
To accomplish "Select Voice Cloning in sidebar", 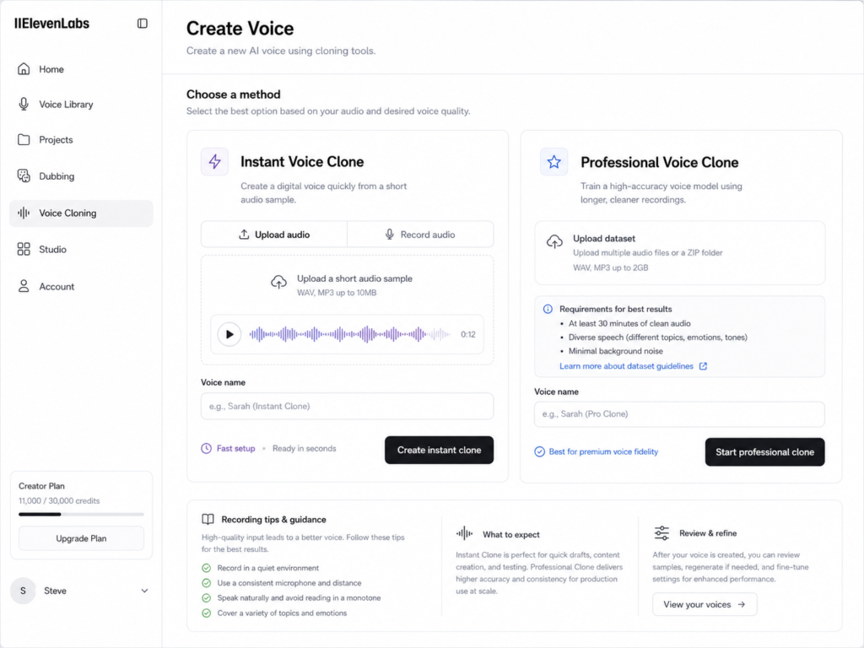I will click(x=81, y=213).
